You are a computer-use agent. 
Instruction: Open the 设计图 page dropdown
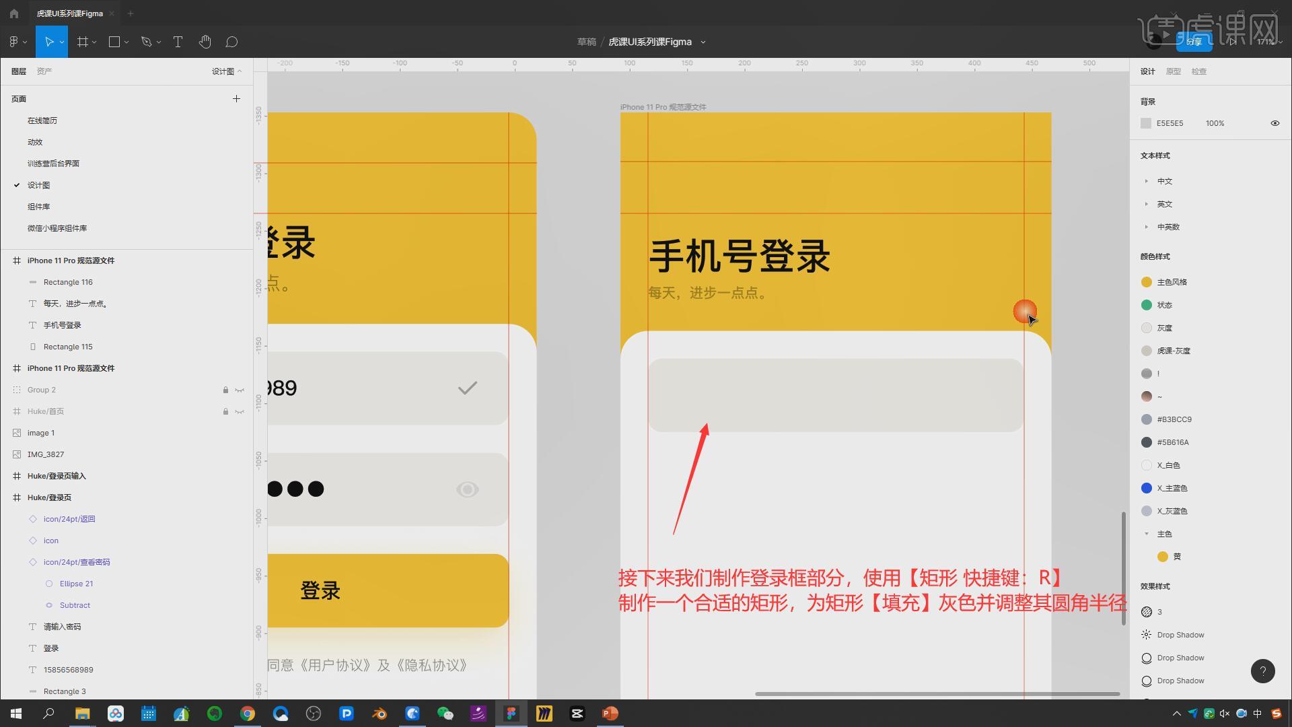[227, 71]
